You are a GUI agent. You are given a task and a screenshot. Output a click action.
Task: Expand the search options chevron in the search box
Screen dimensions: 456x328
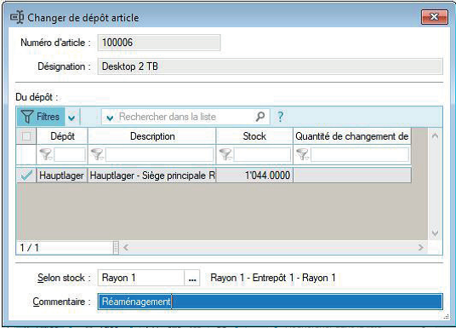110,118
